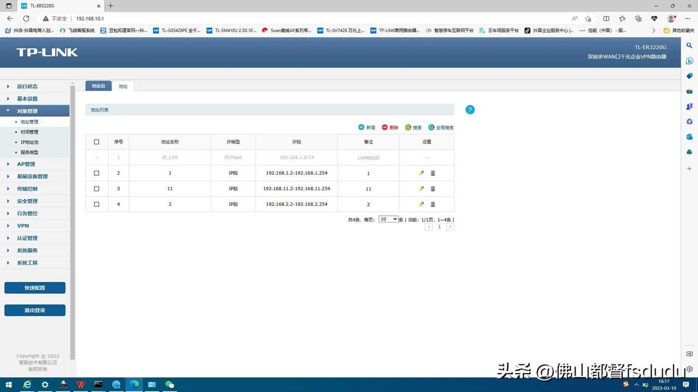Click the 全局搜索 global search icon
This screenshot has height=392, width=698.
(431, 128)
